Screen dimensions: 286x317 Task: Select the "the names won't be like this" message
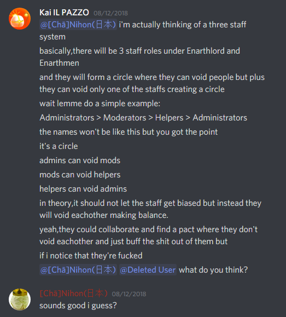click(x=129, y=132)
